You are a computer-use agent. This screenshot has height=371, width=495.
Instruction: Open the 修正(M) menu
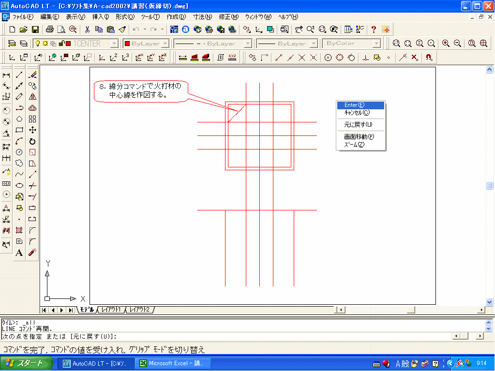[x=229, y=17]
